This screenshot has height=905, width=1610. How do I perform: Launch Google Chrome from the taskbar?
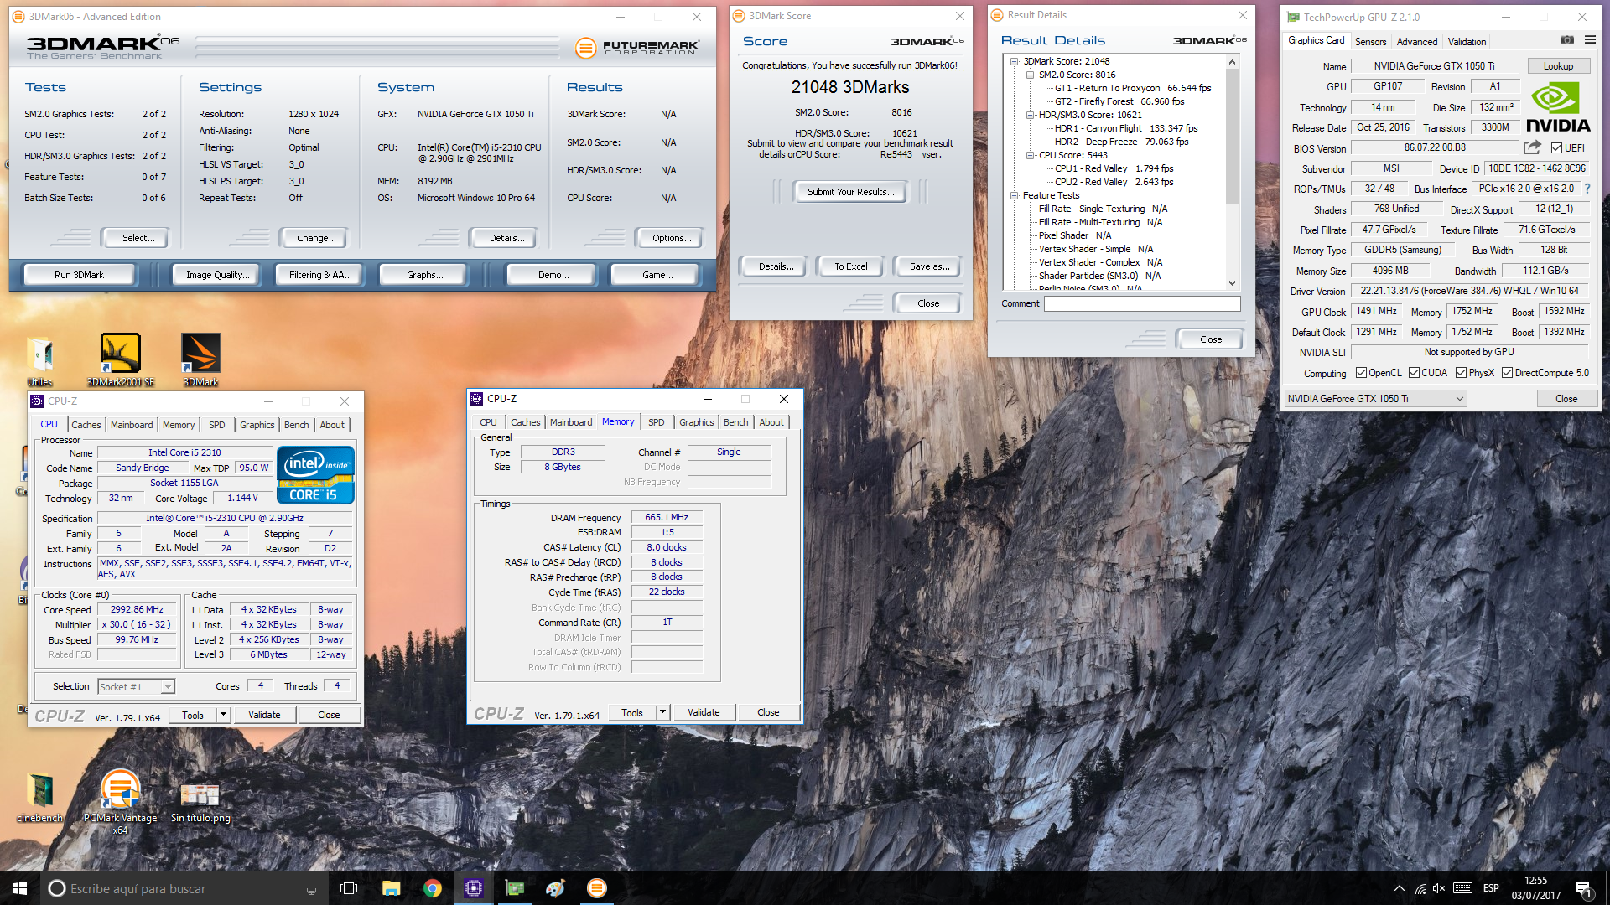click(433, 888)
